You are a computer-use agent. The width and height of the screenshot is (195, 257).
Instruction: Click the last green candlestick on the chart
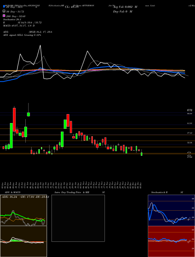pyautogui.click(x=142, y=154)
